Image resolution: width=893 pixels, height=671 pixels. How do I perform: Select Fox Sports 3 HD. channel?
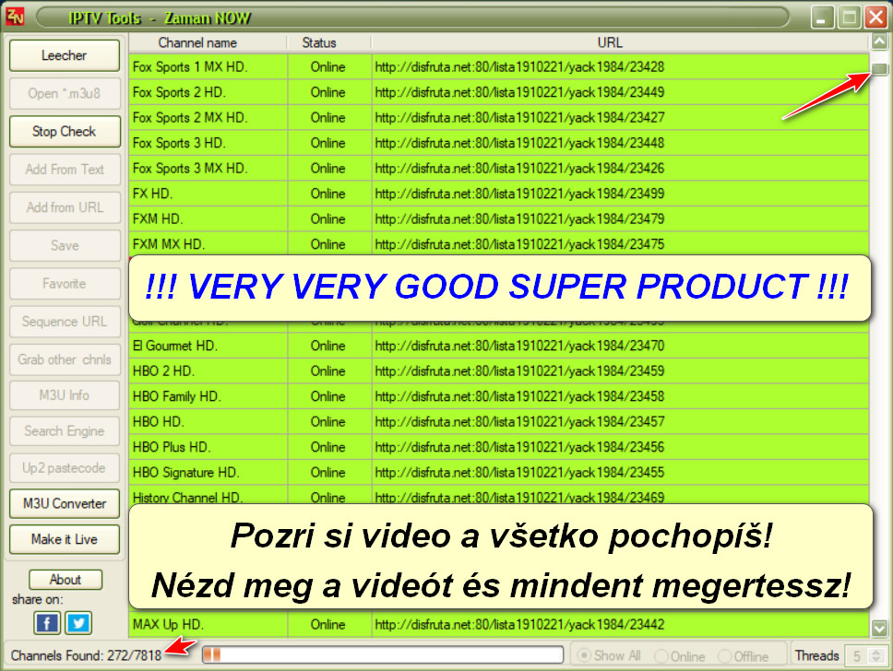pyautogui.click(x=498, y=143)
